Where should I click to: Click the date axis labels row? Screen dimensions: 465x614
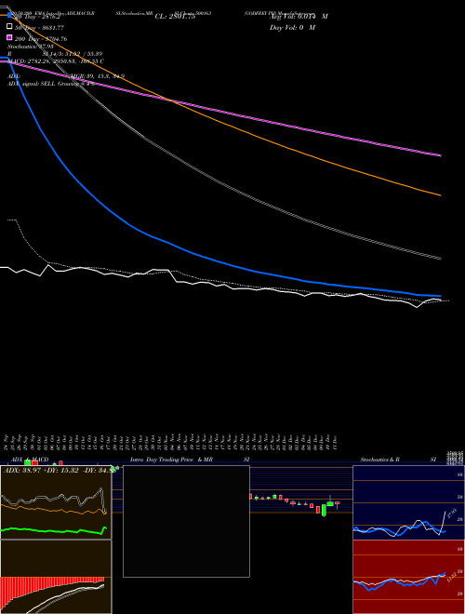(x=171, y=442)
